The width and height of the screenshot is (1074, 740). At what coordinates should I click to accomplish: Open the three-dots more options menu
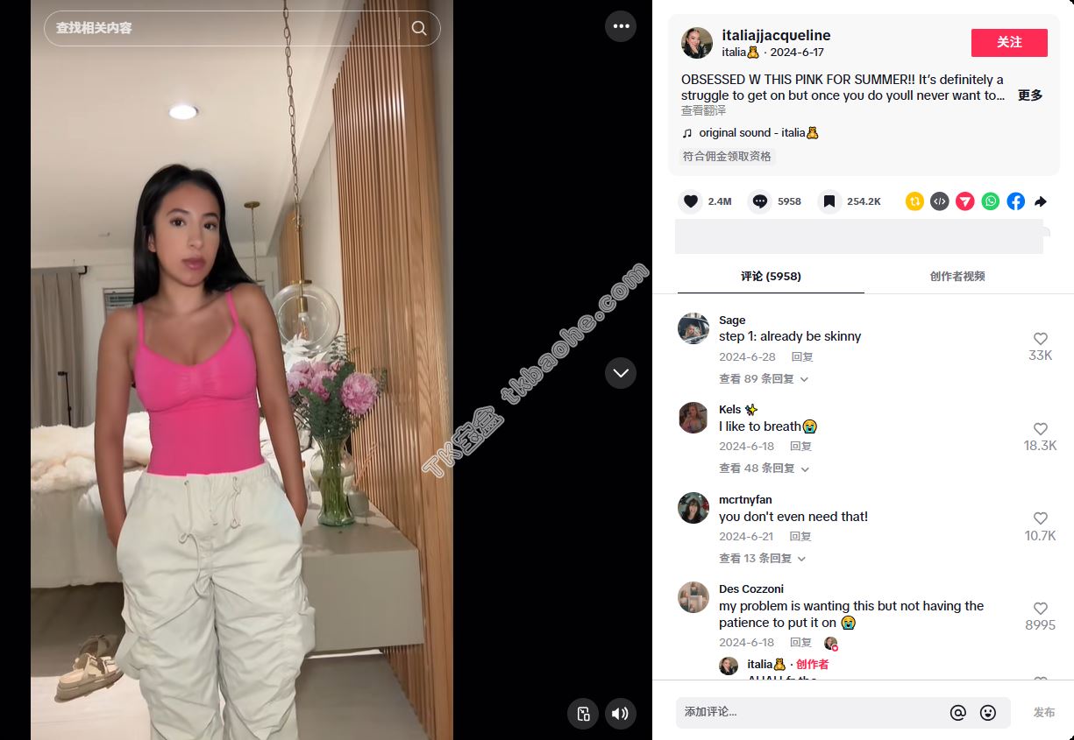[x=621, y=26]
